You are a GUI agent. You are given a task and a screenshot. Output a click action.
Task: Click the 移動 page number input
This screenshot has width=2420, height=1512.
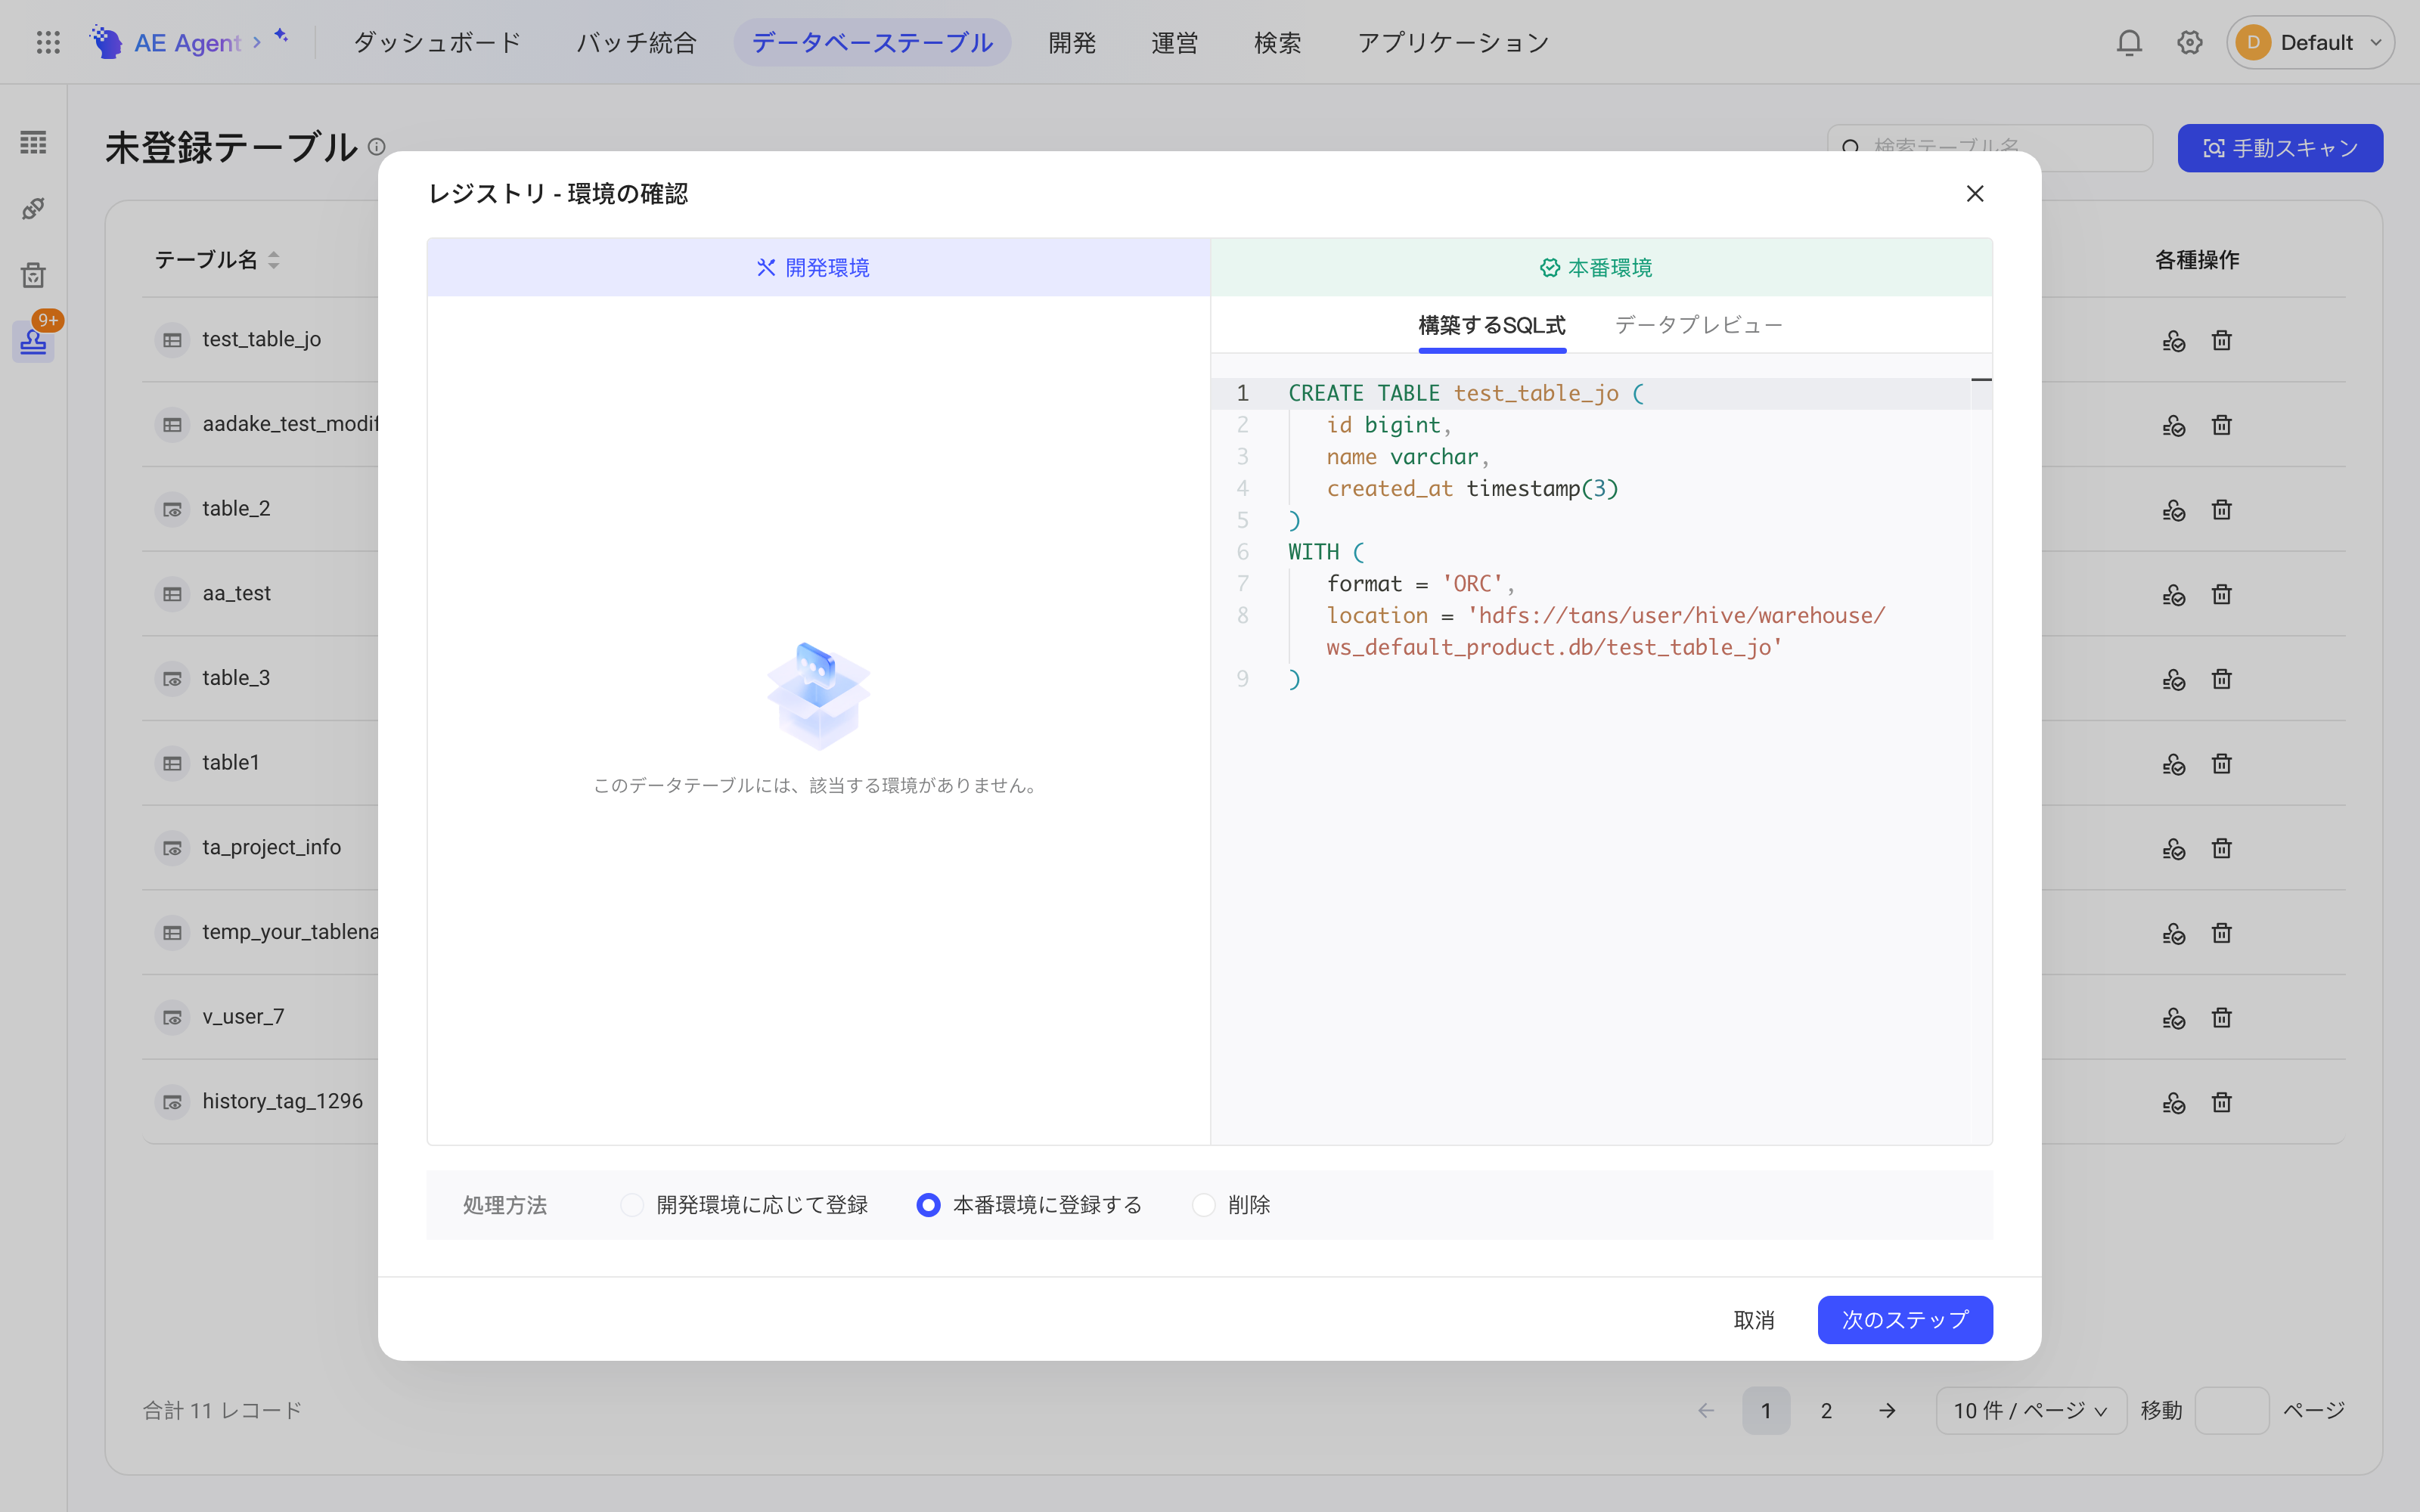click(x=2231, y=1410)
